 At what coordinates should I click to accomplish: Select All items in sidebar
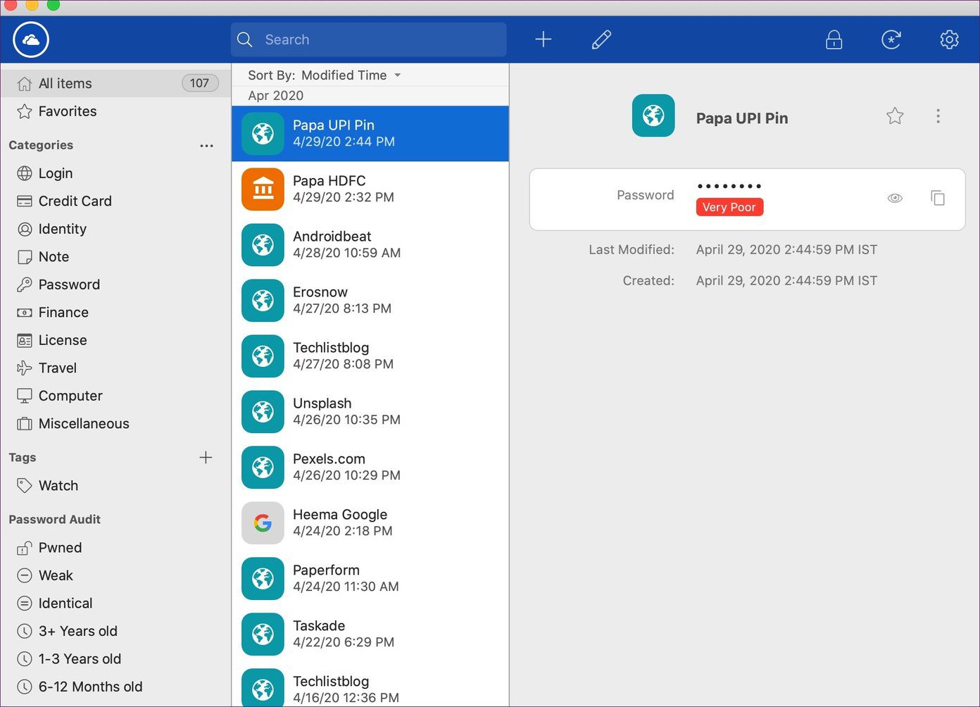coord(115,83)
